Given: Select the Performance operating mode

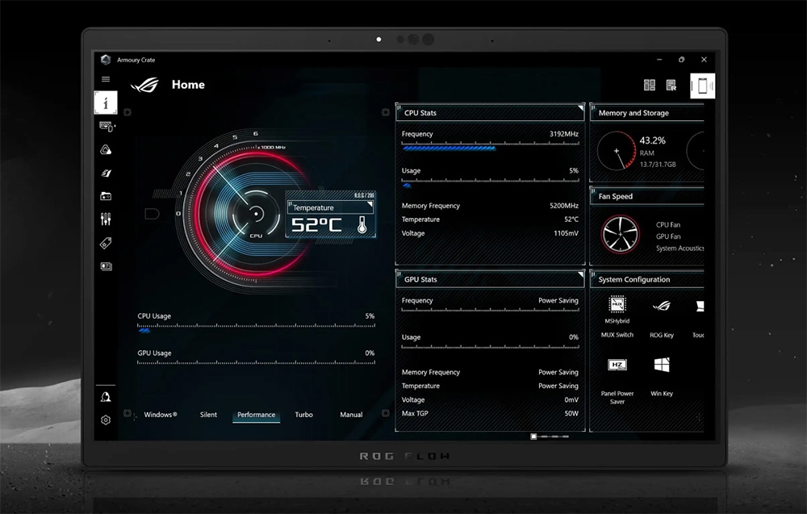Looking at the screenshot, I should coord(257,415).
